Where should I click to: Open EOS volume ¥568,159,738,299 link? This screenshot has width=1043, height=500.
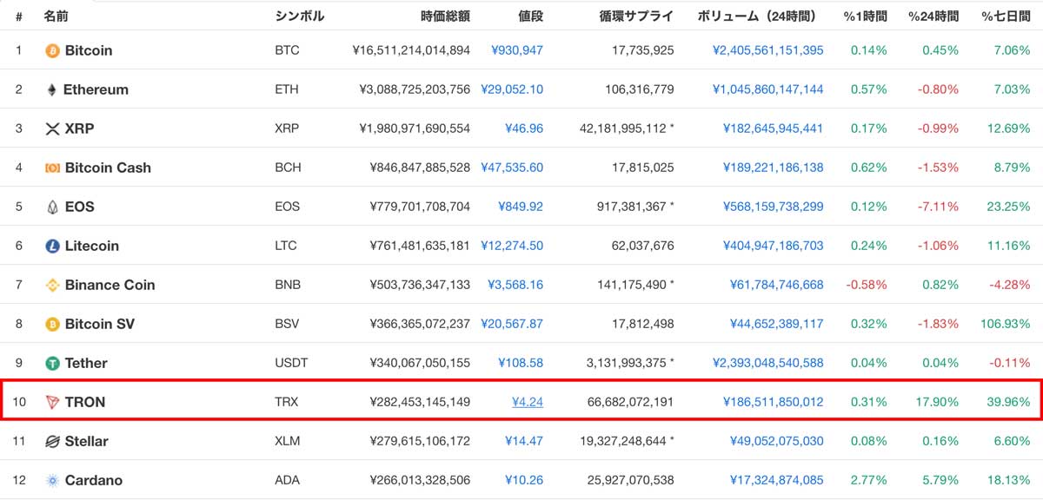(774, 207)
